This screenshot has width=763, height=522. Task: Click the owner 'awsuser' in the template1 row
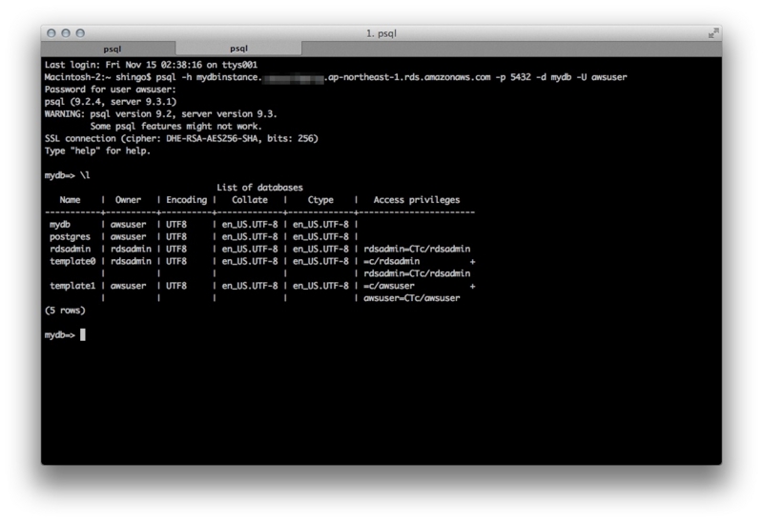[128, 286]
